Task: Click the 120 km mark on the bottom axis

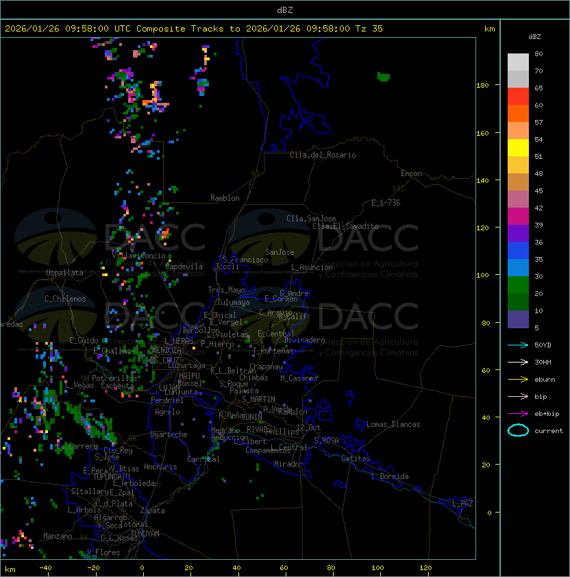Action: 426,568
